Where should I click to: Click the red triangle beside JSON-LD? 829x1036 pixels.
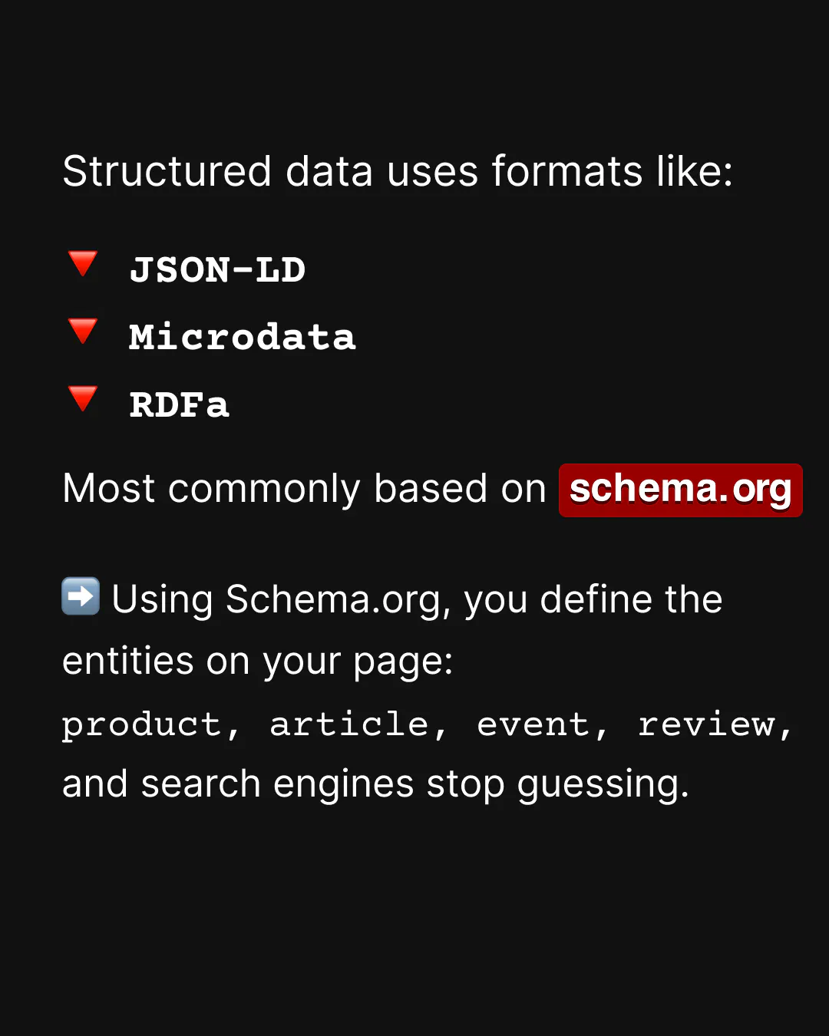(x=83, y=263)
